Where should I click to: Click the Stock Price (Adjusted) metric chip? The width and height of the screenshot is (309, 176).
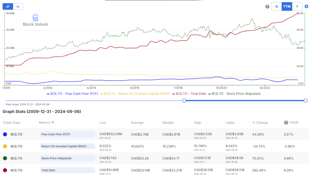click(68, 158)
